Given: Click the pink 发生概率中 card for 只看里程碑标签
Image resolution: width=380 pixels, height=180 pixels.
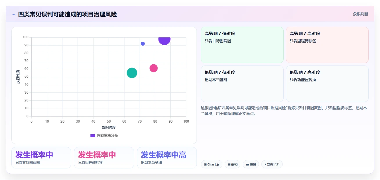Looking at the screenshot, I should click(x=104, y=158).
